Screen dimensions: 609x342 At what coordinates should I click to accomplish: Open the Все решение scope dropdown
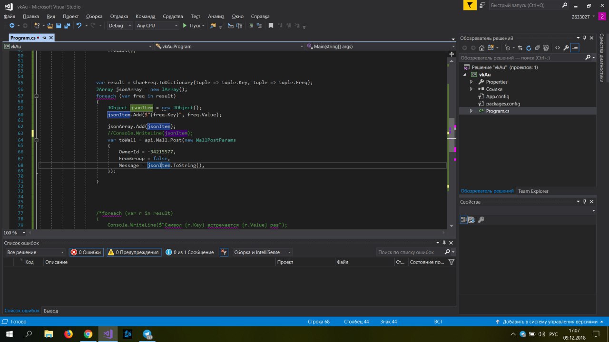point(35,252)
